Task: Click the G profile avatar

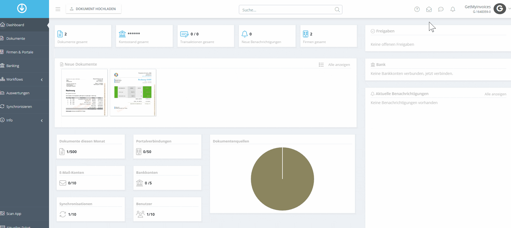Action: click(500, 9)
